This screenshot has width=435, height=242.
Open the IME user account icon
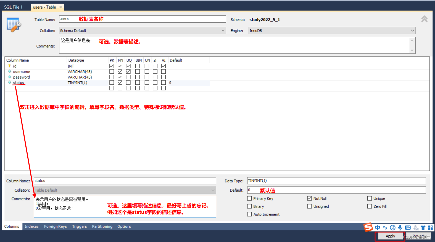pos(416,227)
